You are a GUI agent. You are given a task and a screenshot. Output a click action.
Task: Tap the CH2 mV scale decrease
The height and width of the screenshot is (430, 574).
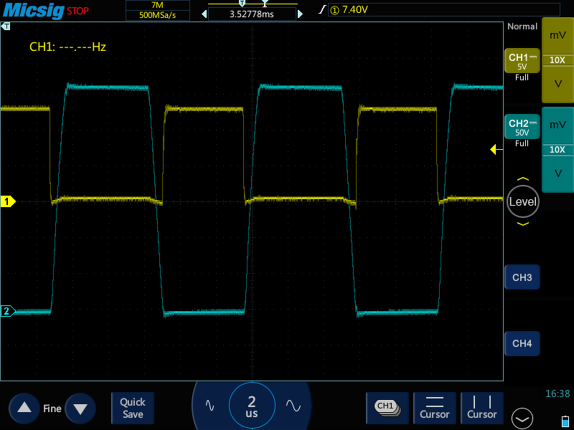pos(557,125)
